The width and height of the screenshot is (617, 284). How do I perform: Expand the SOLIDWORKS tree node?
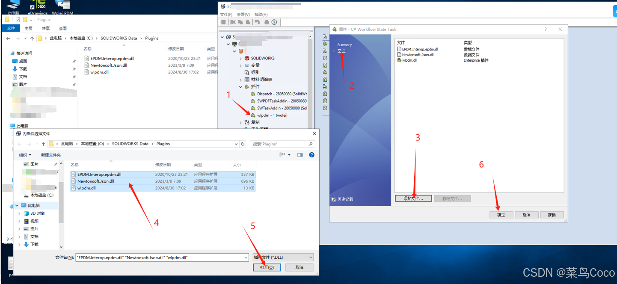(240, 58)
